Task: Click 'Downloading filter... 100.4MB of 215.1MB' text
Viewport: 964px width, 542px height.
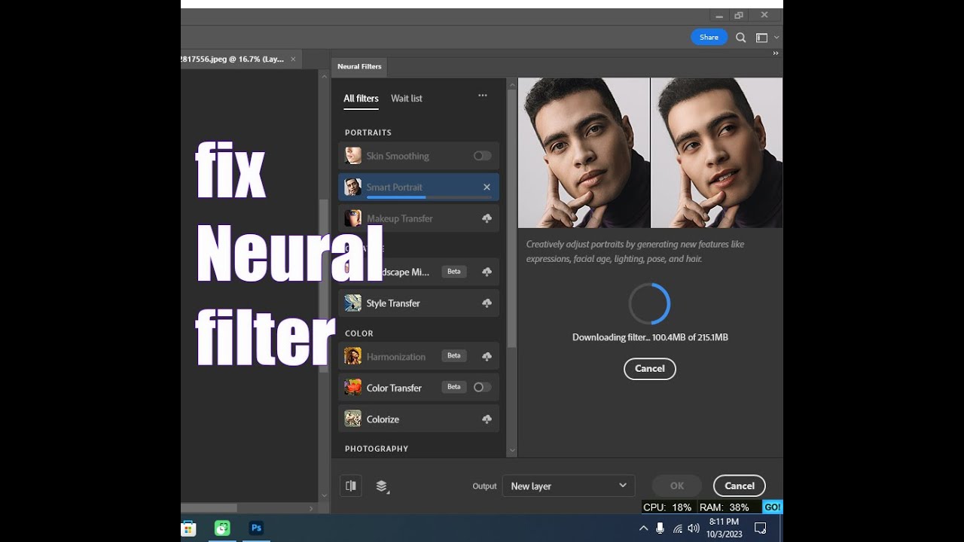Action: point(650,337)
